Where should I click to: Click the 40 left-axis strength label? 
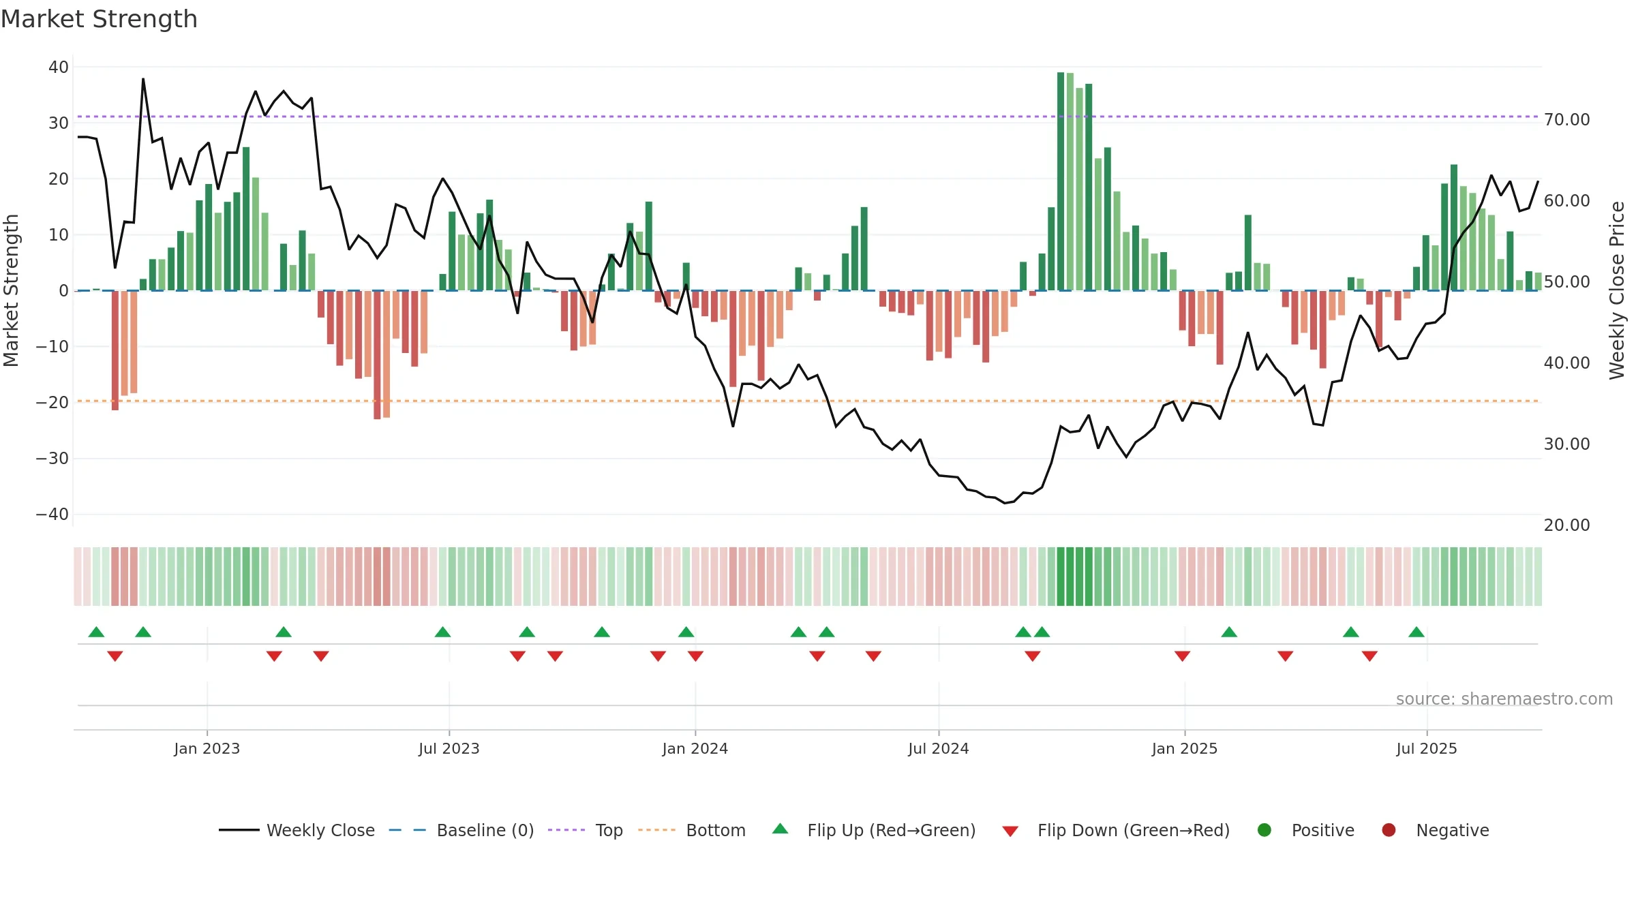[59, 67]
